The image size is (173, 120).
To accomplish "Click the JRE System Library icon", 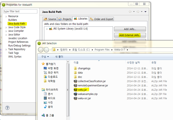I will pos(51,29).
